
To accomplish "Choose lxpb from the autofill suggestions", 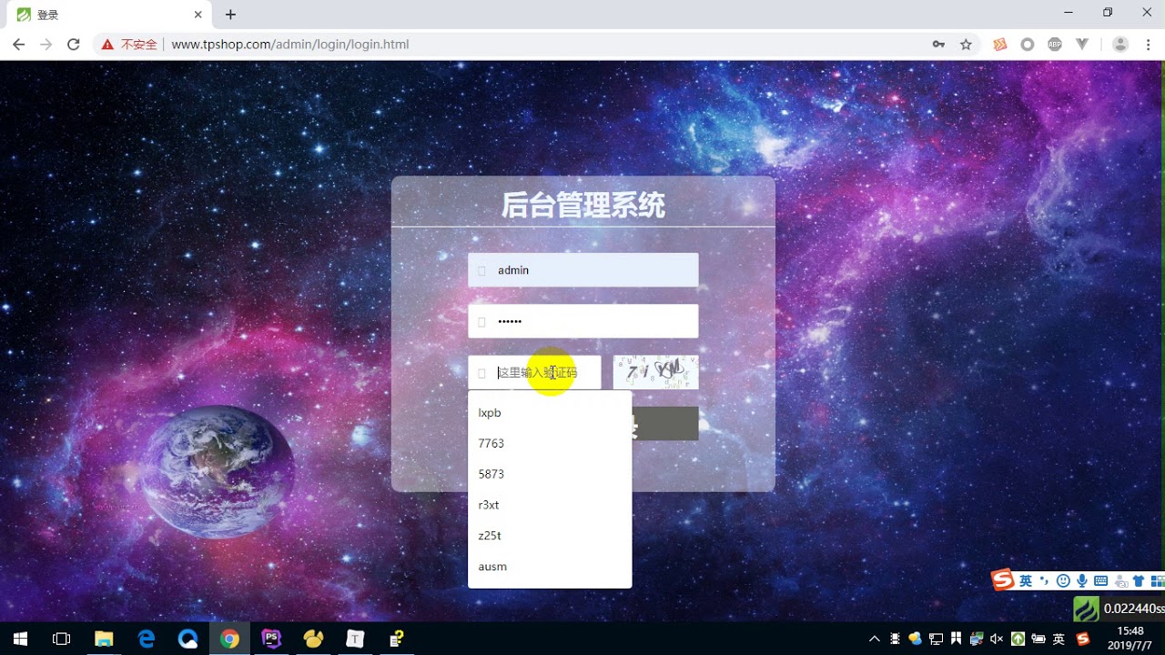I will [550, 413].
